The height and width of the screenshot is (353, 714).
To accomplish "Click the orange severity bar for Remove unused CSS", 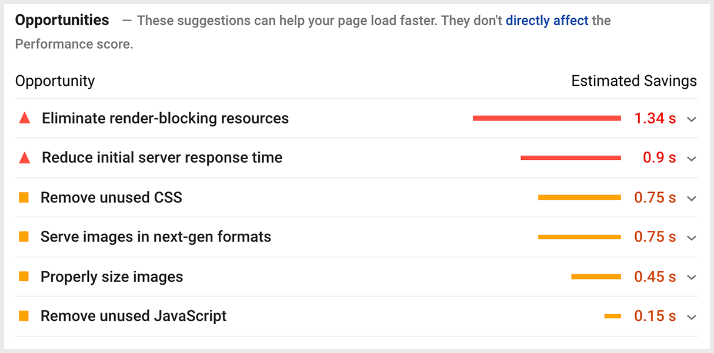I will (x=579, y=197).
